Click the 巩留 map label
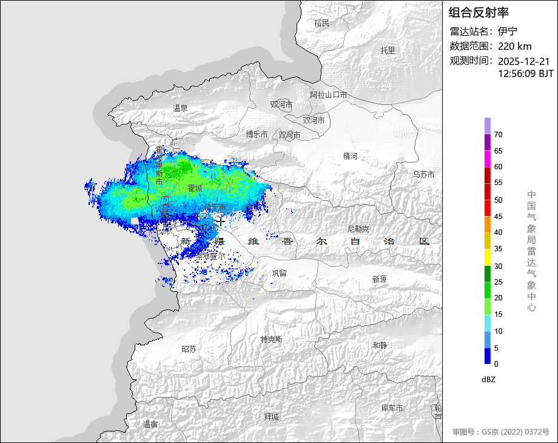Screen dimensions: 558x443 click(280, 273)
